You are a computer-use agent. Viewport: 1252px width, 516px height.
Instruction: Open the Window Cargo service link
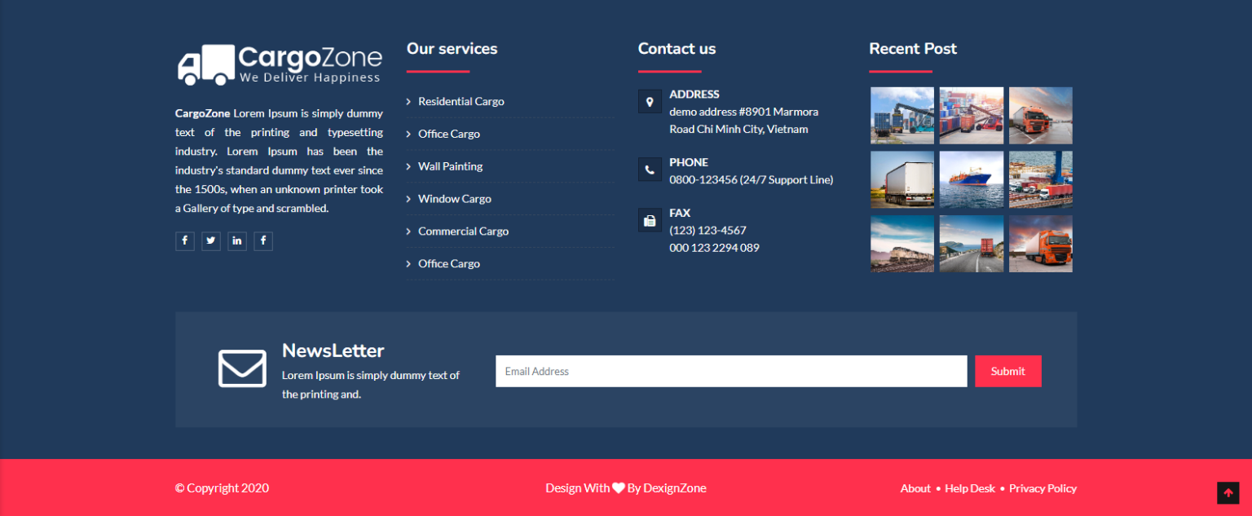tap(454, 199)
